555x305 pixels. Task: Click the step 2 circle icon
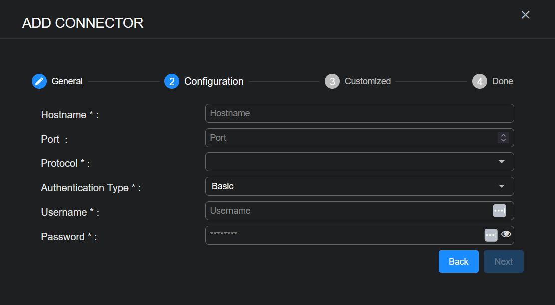point(171,81)
